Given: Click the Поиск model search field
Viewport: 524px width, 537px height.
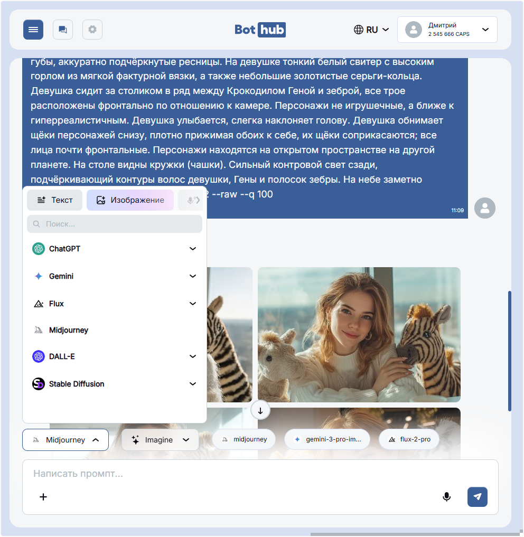Looking at the screenshot, I should [x=115, y=224].
